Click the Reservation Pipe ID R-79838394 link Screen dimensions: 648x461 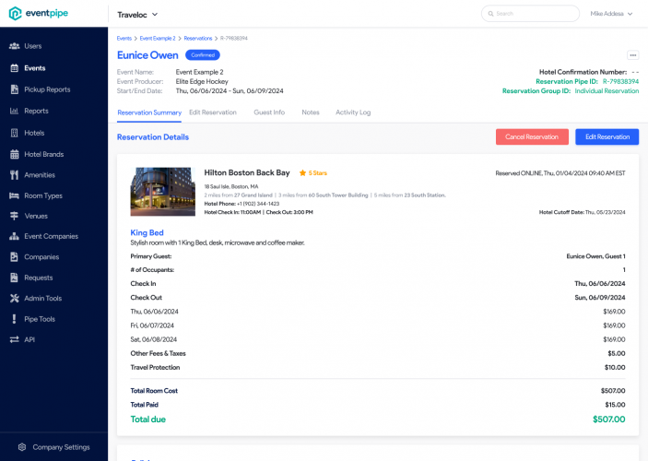pos(620,81)
